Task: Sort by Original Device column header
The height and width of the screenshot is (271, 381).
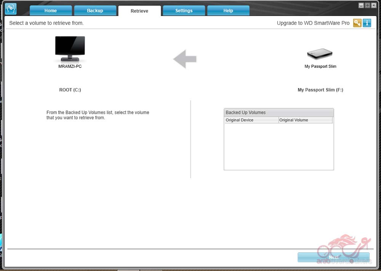Action: (x=251, y=120)
